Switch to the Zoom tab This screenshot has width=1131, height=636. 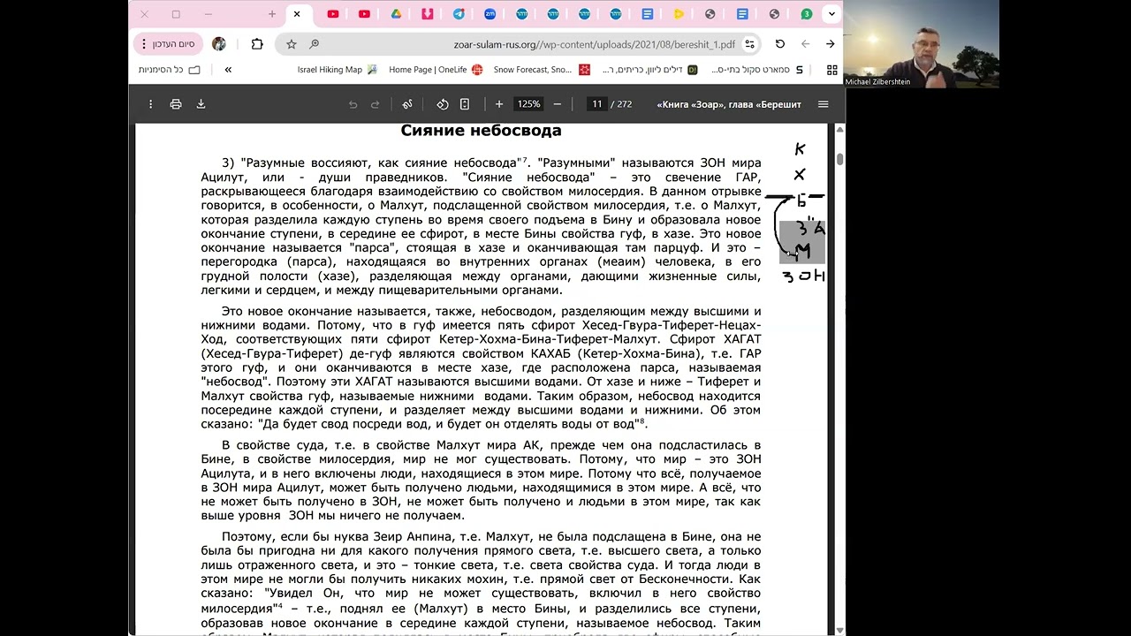coord(490,14)
